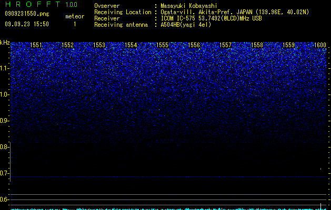Viewport: 331px width, 210px height.
Task: Click the HROFFT 1.0.0 title text
Action: [41, 4]
